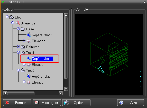Screen dimensions: 147x108
Task: Click the Différence boolean operation icon
Action: [17, 23]
